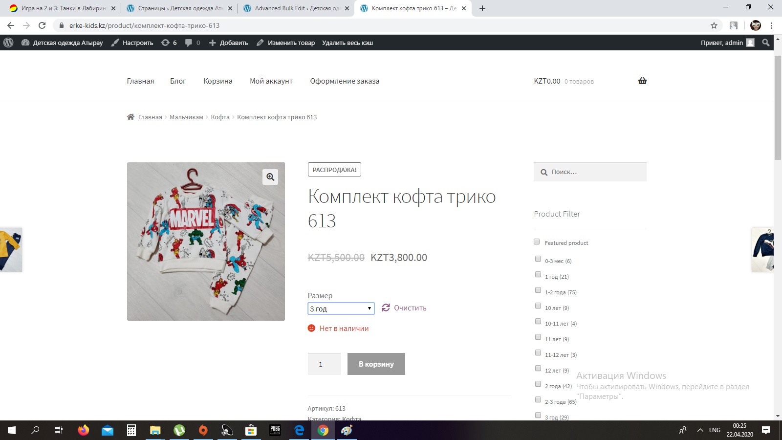Image resolution: width=782 pixels, height=440 pixels.
Task: Launch PUBG Lite from the taskbar
Action: point(275,430)
